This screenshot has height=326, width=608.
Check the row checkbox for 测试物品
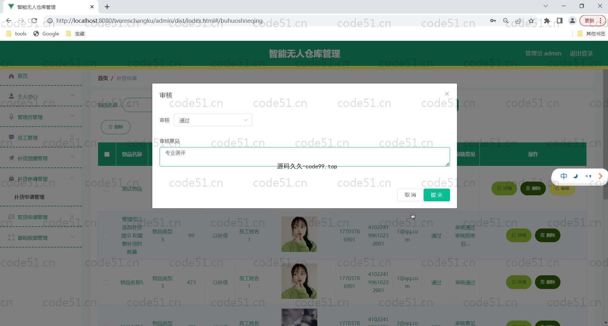point(106,189)
